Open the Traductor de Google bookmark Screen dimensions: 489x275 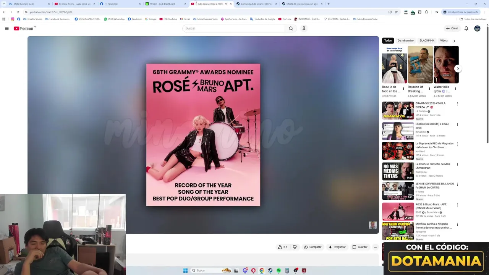point(262,19)
